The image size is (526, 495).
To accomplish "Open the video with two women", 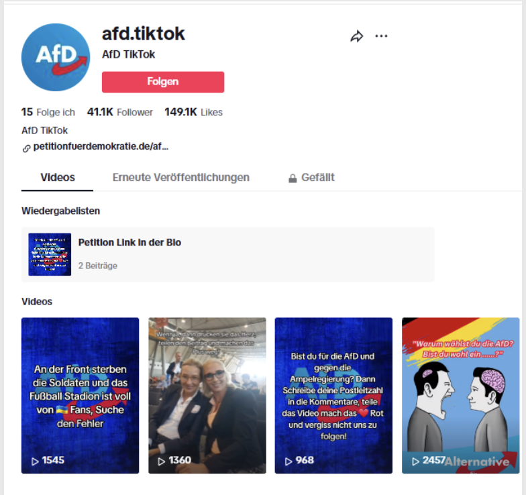I will [x=207, y=396].
